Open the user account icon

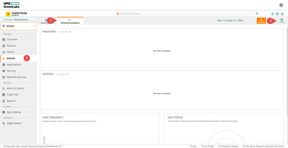click(282, 14)
